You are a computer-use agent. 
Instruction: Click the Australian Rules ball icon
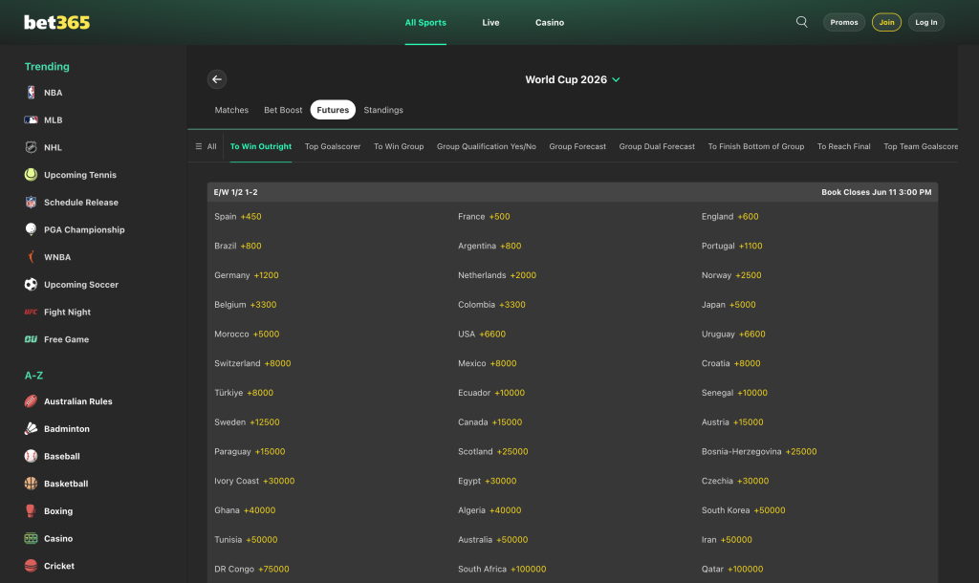[31, 401]
